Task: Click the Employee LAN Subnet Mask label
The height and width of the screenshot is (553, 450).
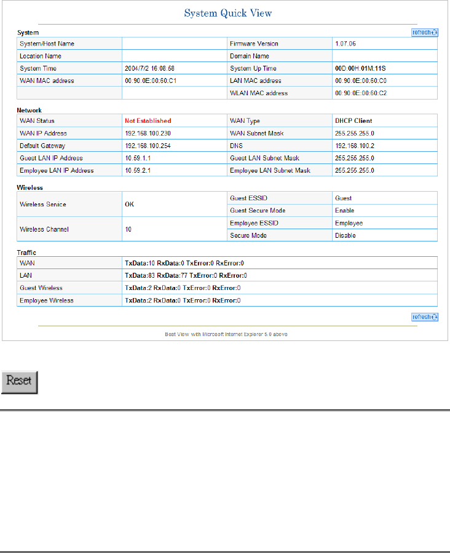Action: [x=270, y=170]
